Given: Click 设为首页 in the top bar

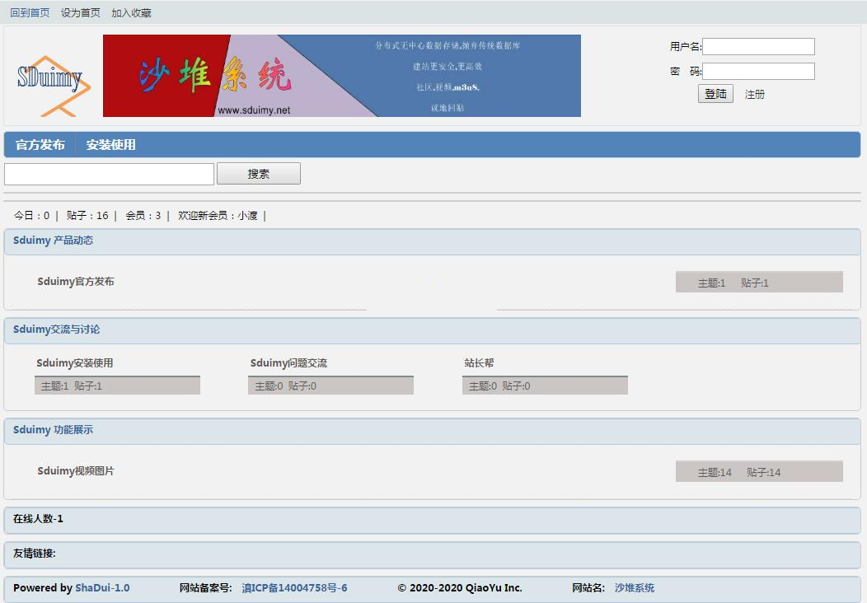Looking at the screenshot, I should pyautogui.click(x=81, y=12).
